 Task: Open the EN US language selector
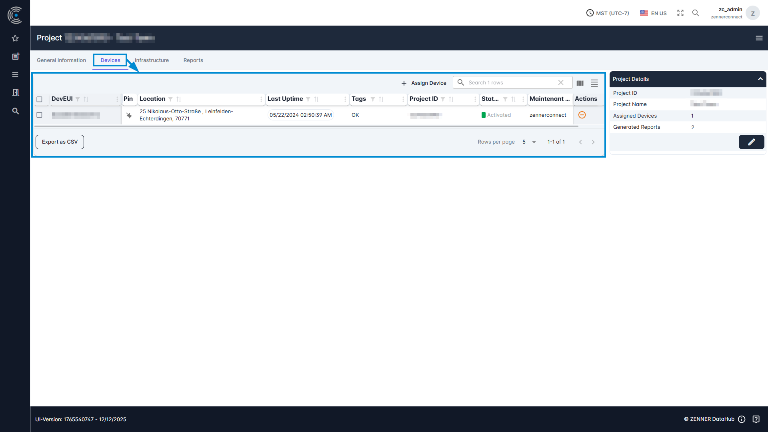coord(653,13)
